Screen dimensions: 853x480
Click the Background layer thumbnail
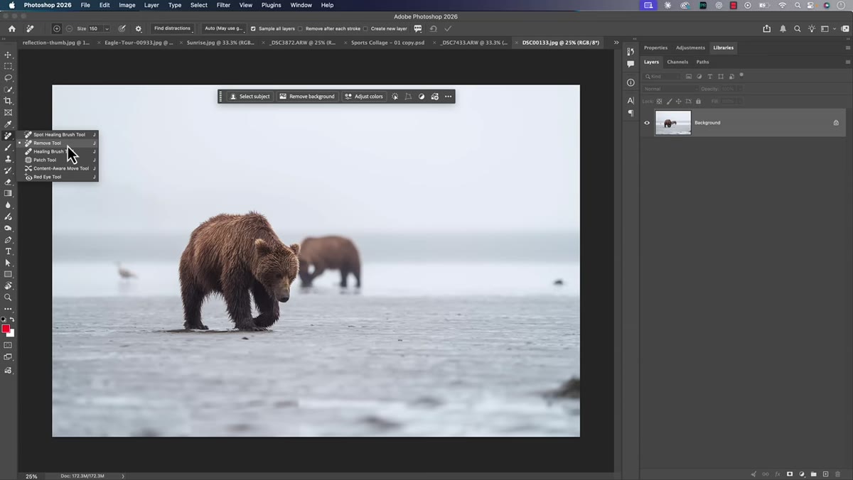coord(672,123)
